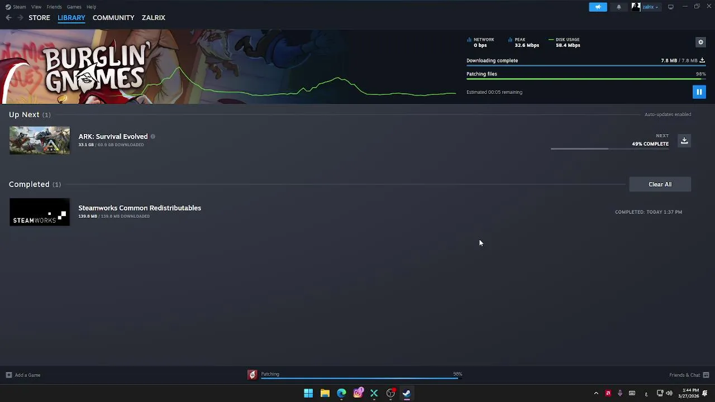The image size is (715, 402).
Task: Click the zalrix profile avatar
Action: [636, 7]
